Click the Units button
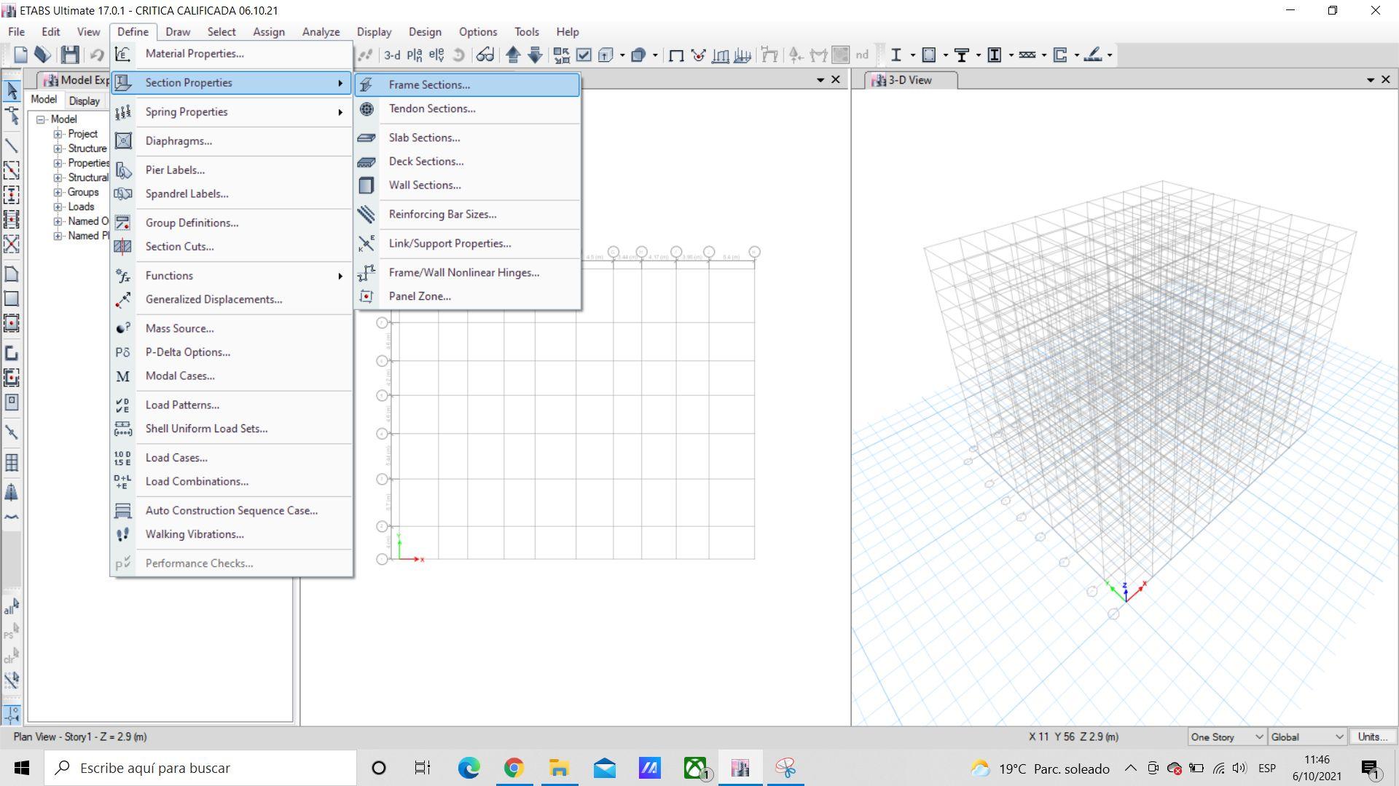Screen dimensions: 1399x786 coord(1372,737)
